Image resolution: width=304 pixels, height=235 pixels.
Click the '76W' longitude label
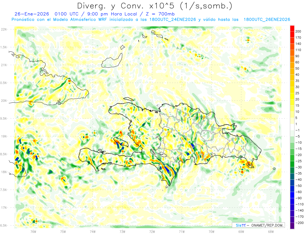coord(33,231)
